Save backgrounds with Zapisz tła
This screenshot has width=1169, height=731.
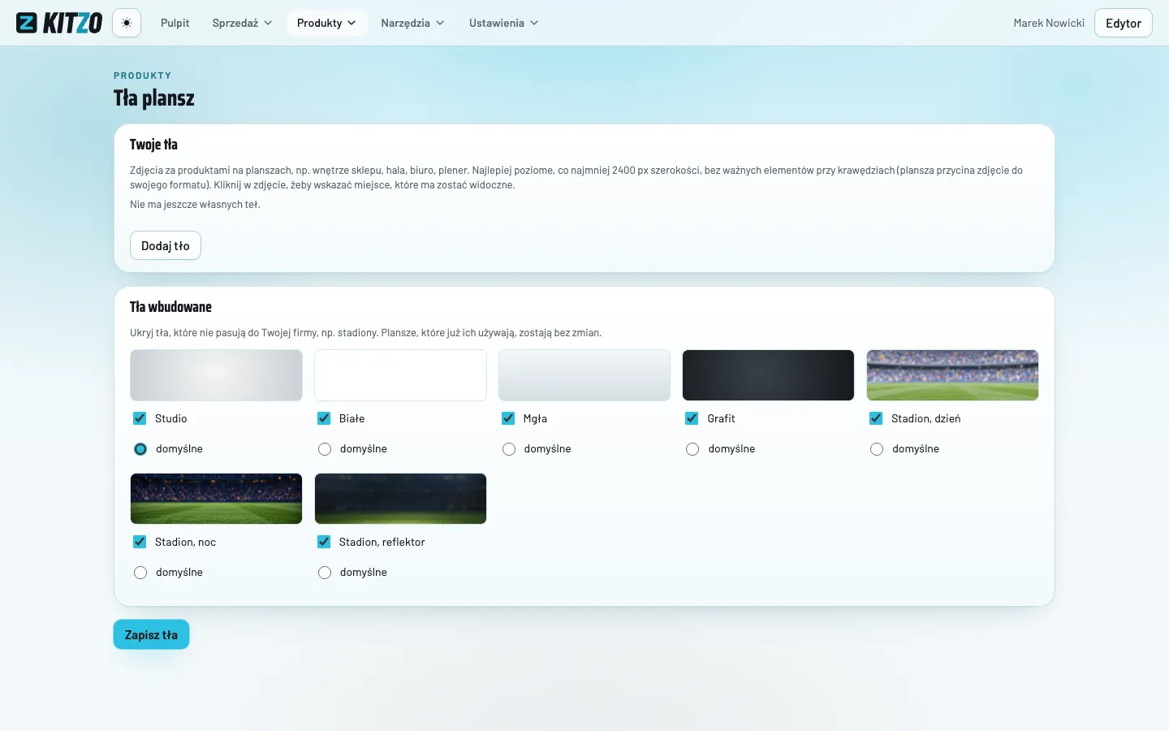(151, 634)
